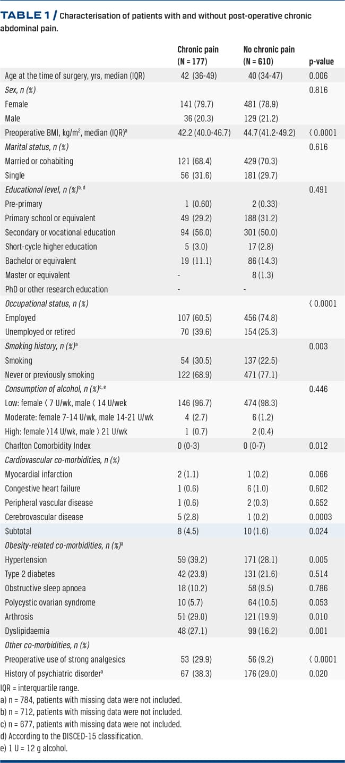Select 'Secondary or vocational education' row label
Screen dimensions: 345x763
60,232
